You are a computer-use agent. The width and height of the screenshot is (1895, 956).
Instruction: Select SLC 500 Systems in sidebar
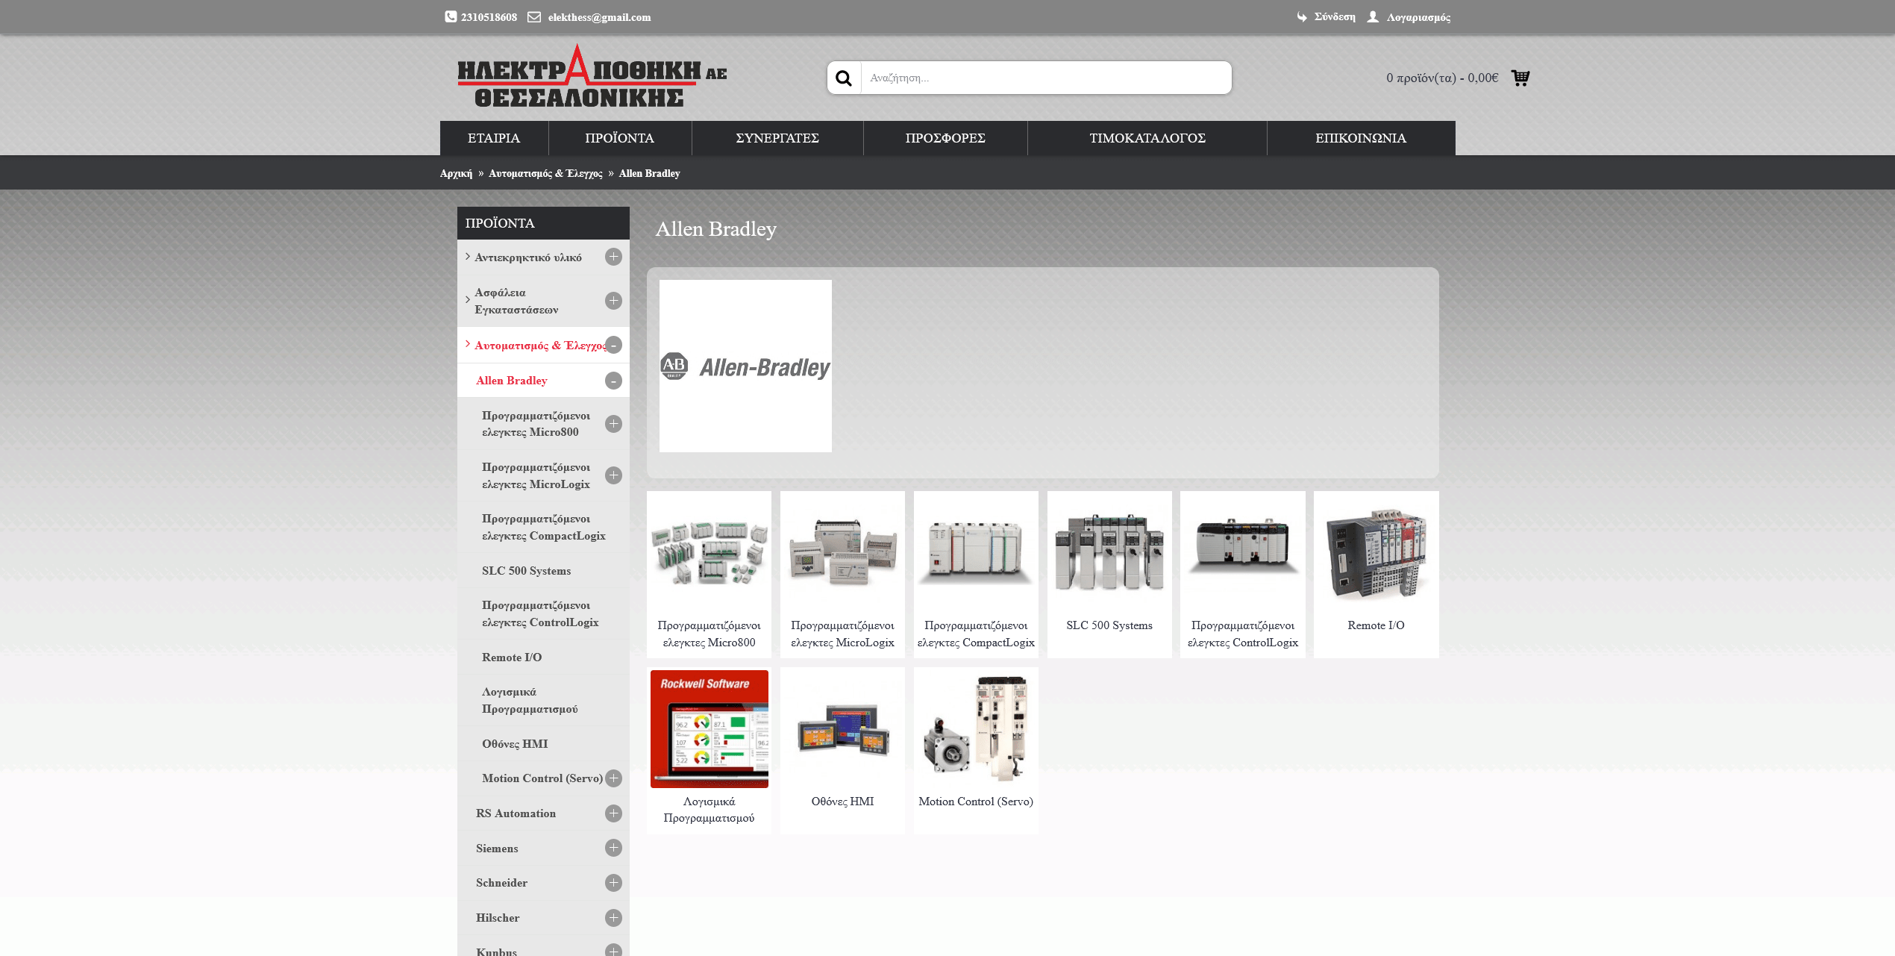point(526,571)
